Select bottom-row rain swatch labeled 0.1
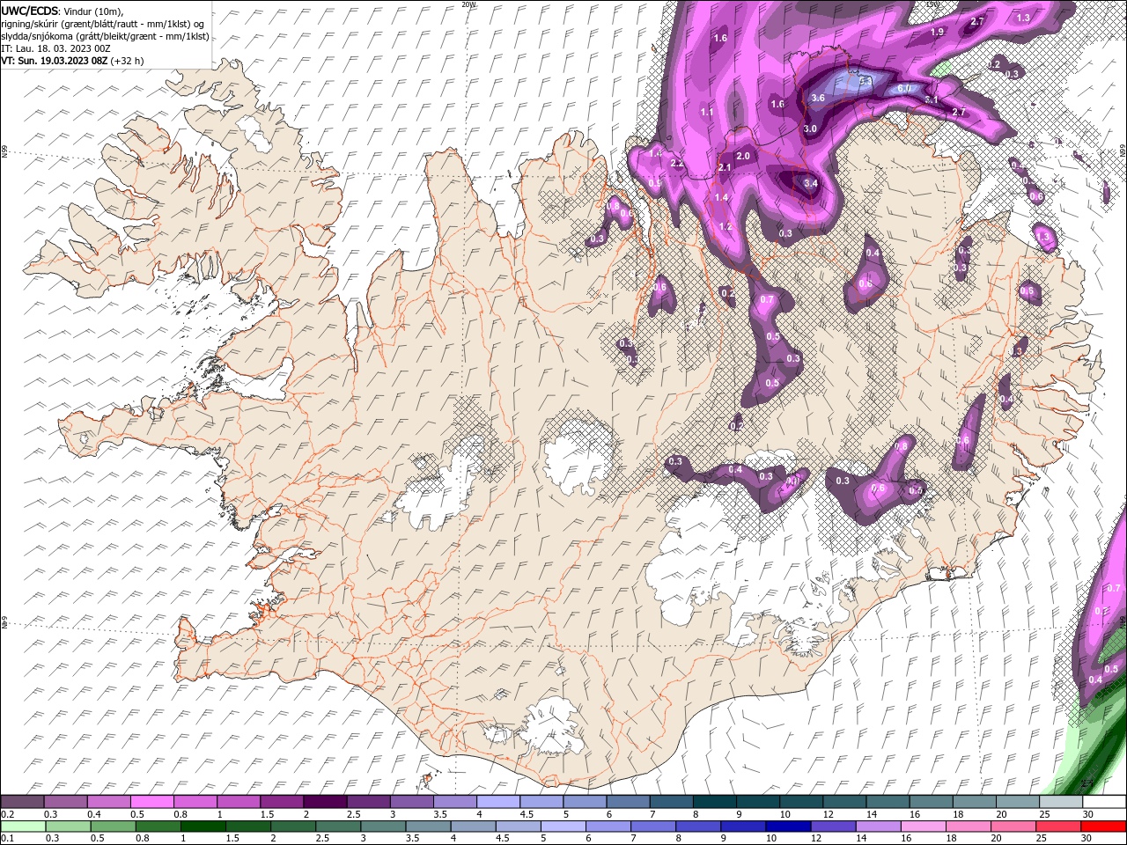Image resolution: width=1127 pixels, height=845 pixels. point(22,826)
